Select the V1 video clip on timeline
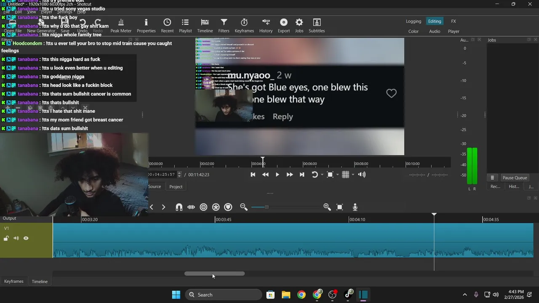Viewport: 539px width, 303px height. [x=293, y=240]
